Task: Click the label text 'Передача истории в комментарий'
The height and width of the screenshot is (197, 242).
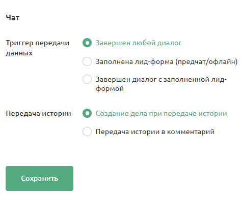Action: (x=155, y=132)
